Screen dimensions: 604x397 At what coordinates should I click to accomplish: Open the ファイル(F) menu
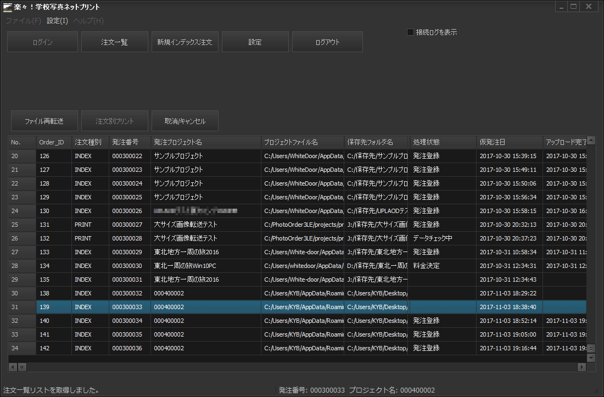23,21
